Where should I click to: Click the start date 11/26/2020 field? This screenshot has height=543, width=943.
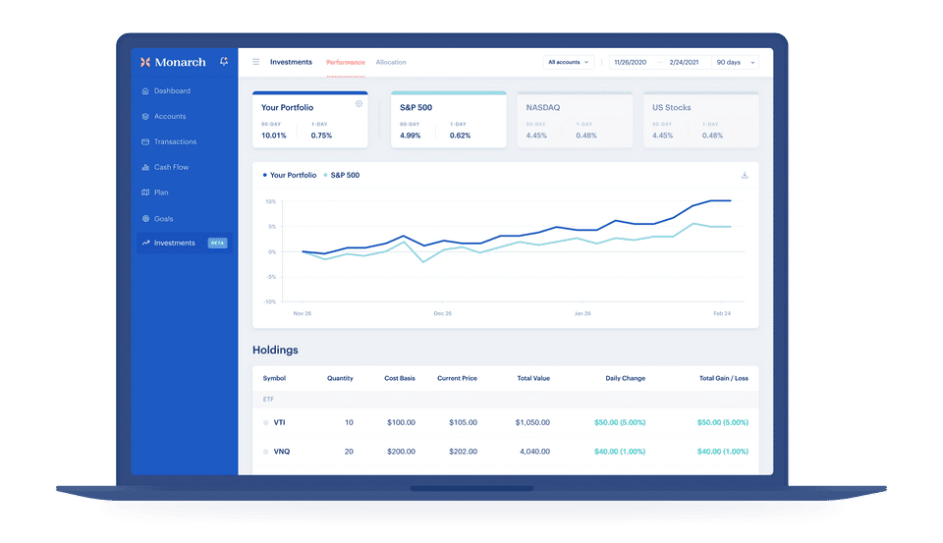[x=631, y=63]
